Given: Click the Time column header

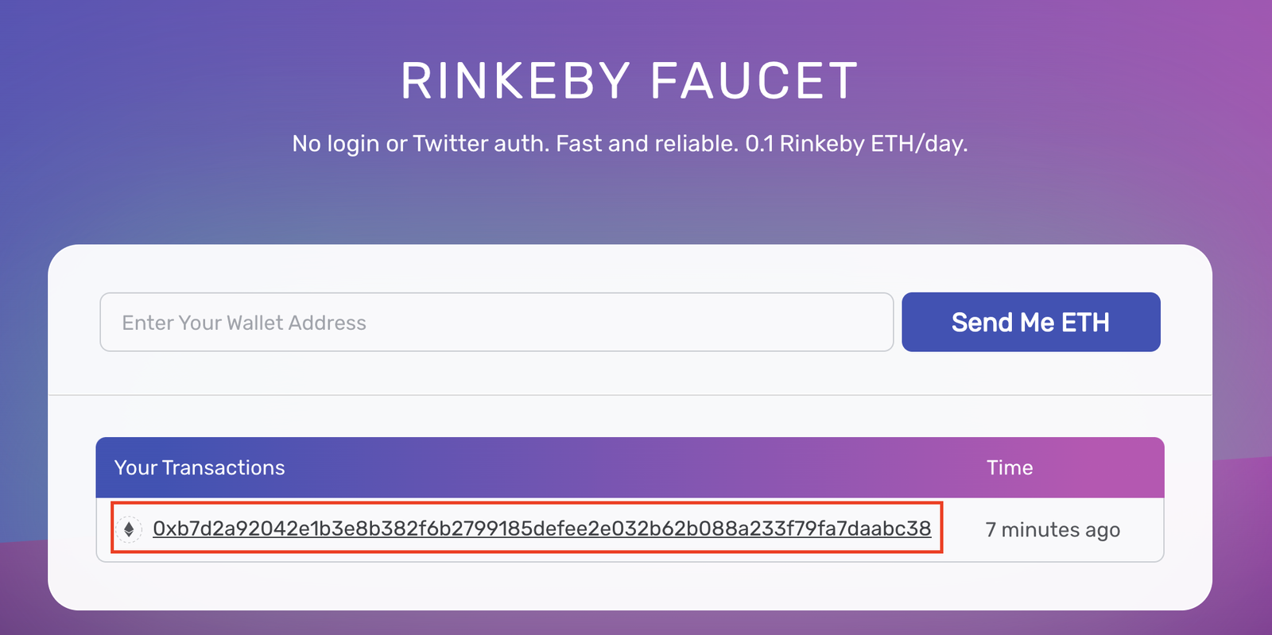Looking at the screenshot, I should [1010, 467].
